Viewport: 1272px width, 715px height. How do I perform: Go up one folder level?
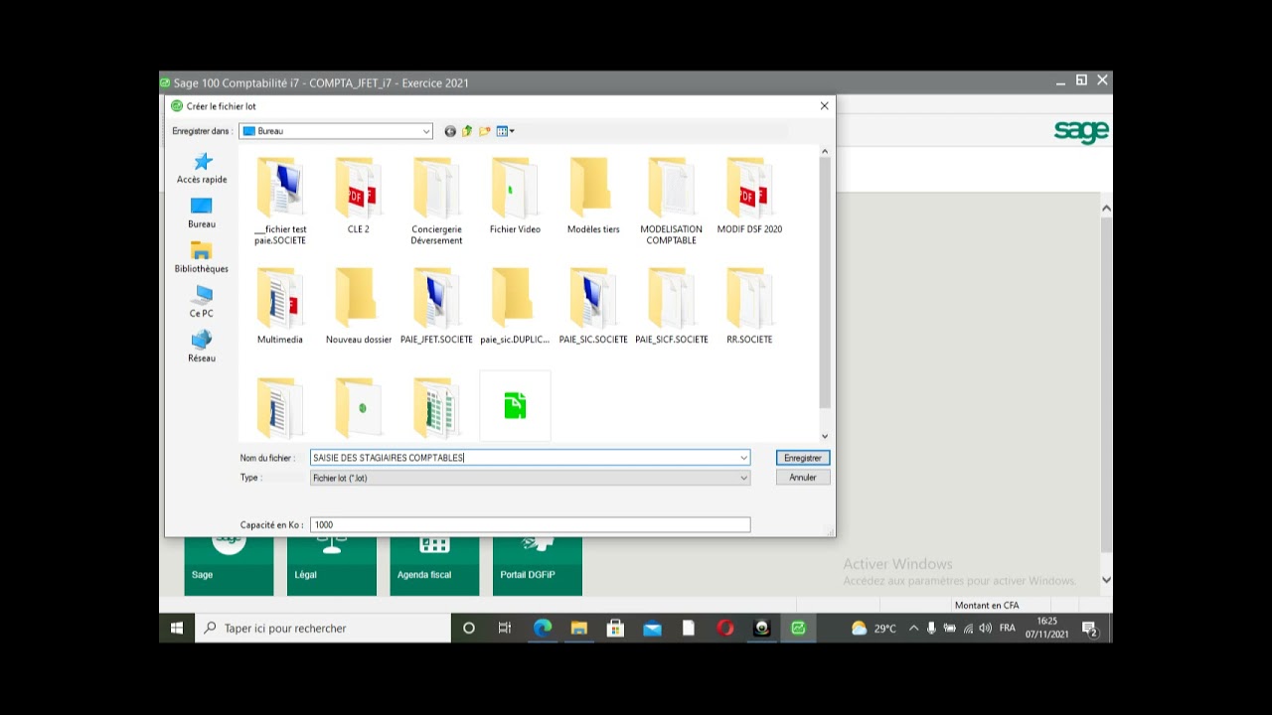[467, 131]
